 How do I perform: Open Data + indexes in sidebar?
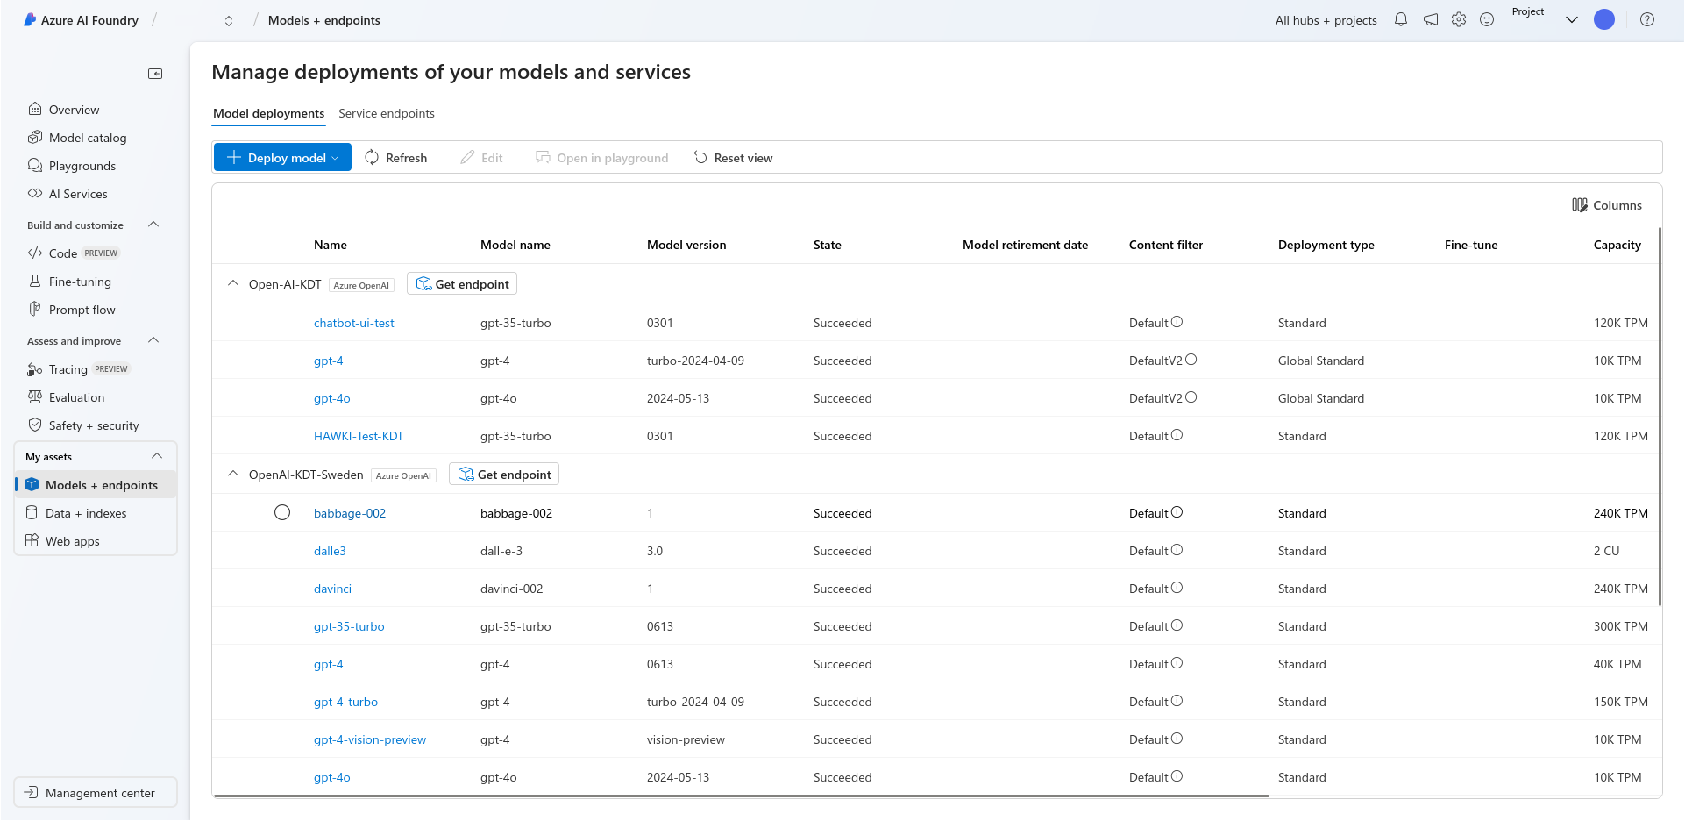[x=86, y=513]
